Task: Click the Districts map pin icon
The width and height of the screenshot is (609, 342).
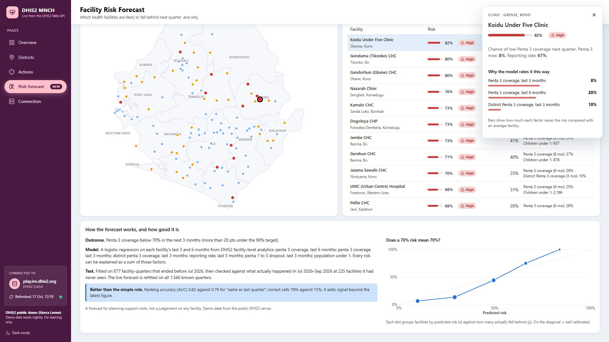Action: click(x=12, y=57)
